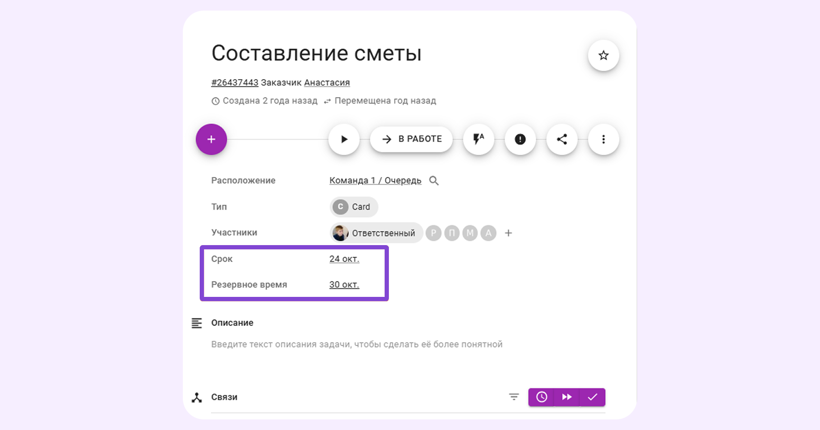Click the lightning automation icon
This screenshot has height=430, width=820.
pyautogui.click(x=478, y=139)
